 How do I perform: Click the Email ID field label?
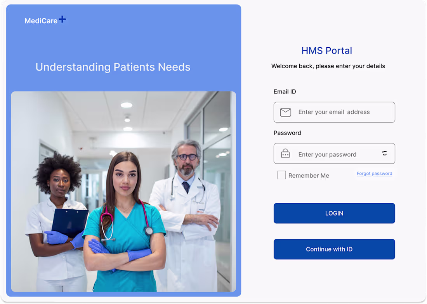click(x=285, y=92)
